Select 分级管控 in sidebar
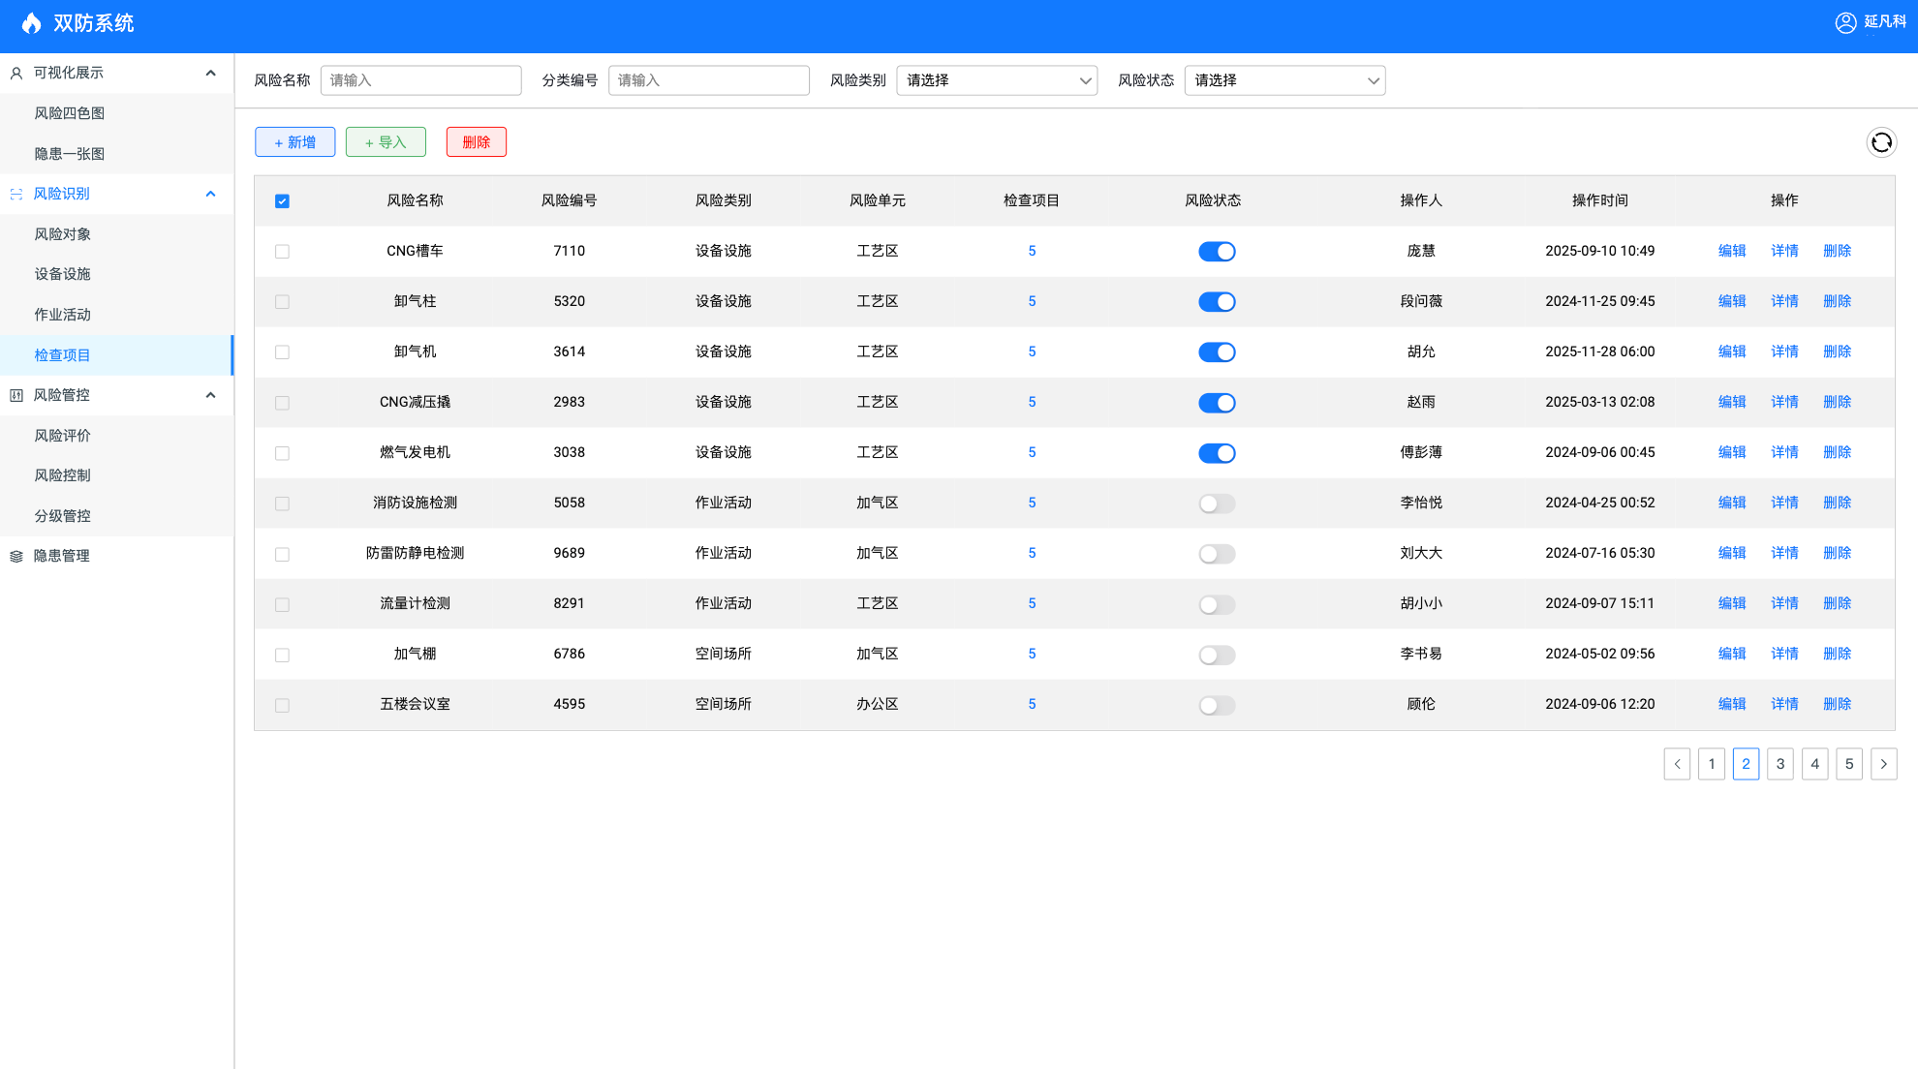 coord(63,516)
